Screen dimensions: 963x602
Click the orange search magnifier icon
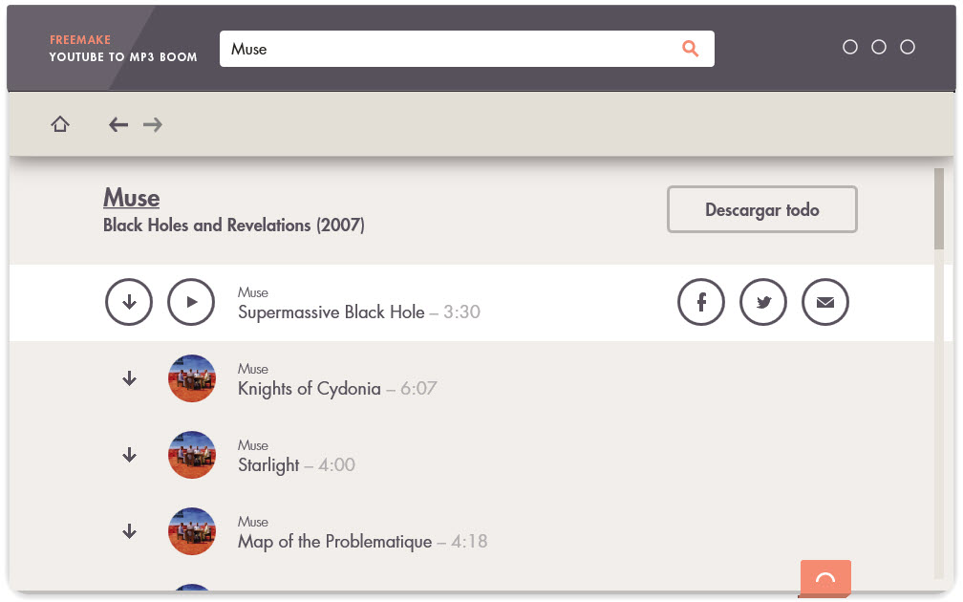click(691, 49)
